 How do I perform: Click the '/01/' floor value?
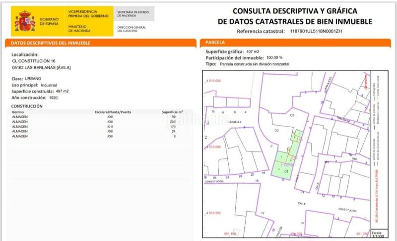(x=110, y=127)
